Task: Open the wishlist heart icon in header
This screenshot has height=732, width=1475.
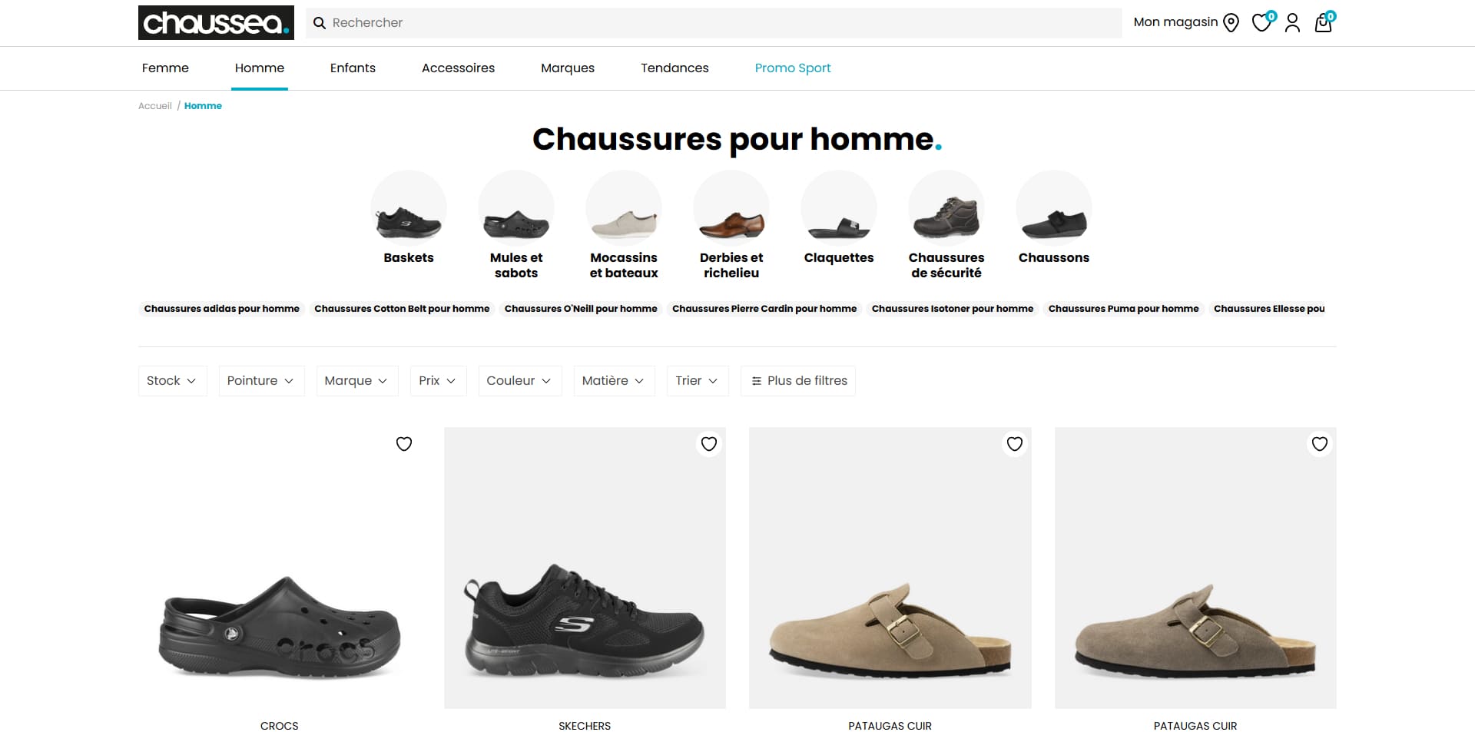Action: tap(1261, 22)
